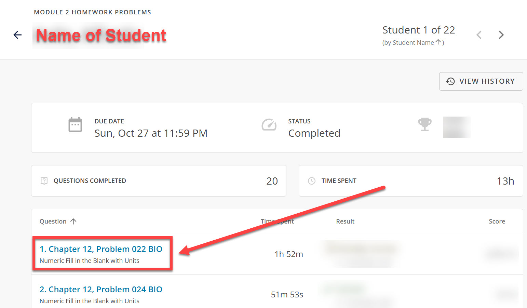Viewport: 527px width, 308px height.
Task: Click the time spent clock icon
Action: tap(312, 181)
